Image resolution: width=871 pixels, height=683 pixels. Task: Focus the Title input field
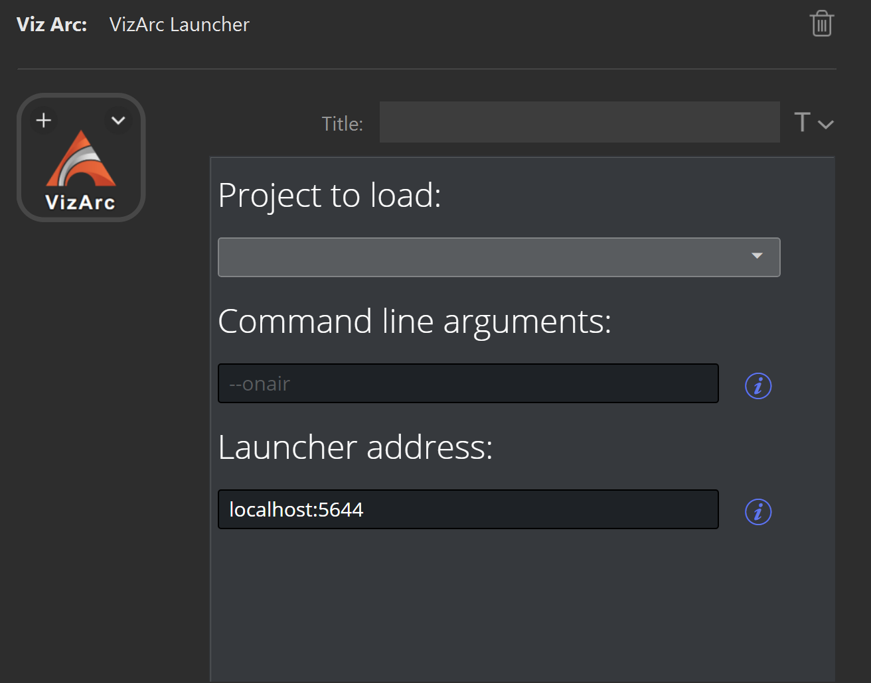(580, 122)
